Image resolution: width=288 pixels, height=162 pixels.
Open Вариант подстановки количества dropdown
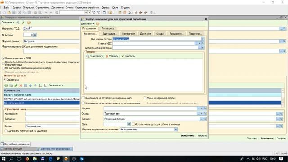(176, 130)
